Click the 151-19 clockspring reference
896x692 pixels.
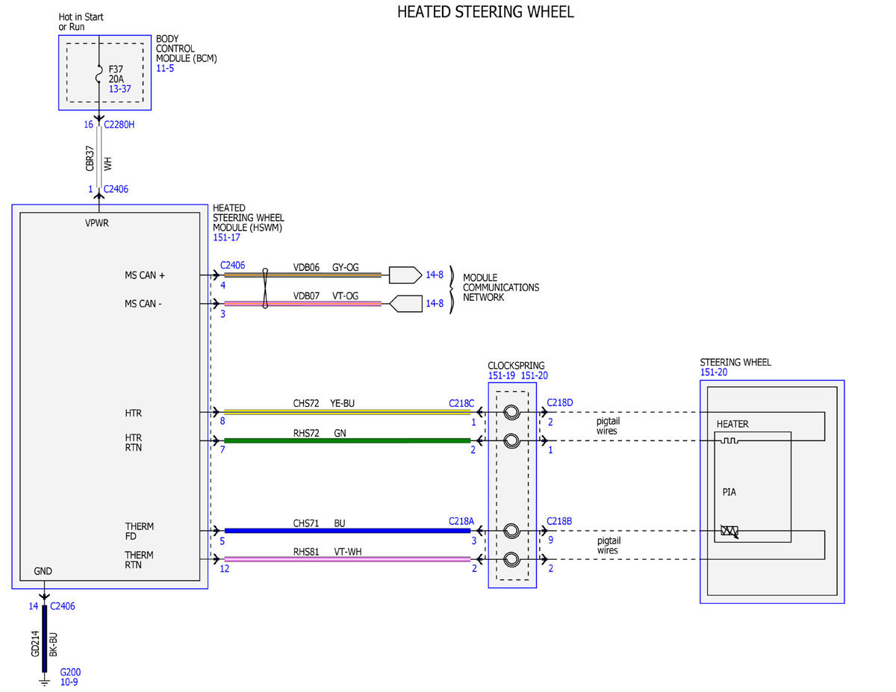coord(502,375)
